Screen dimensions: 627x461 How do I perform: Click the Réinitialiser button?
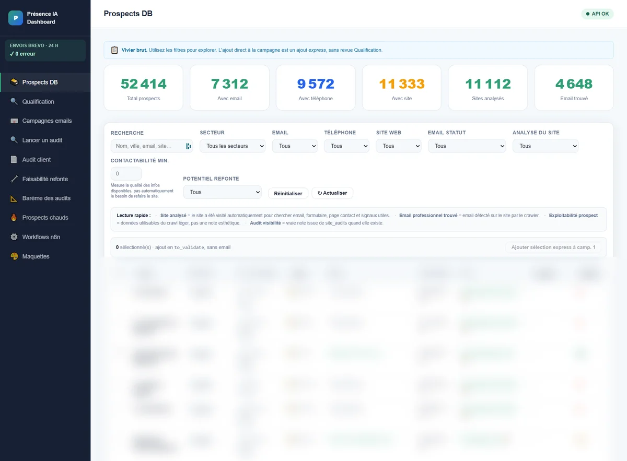point(288,193)
